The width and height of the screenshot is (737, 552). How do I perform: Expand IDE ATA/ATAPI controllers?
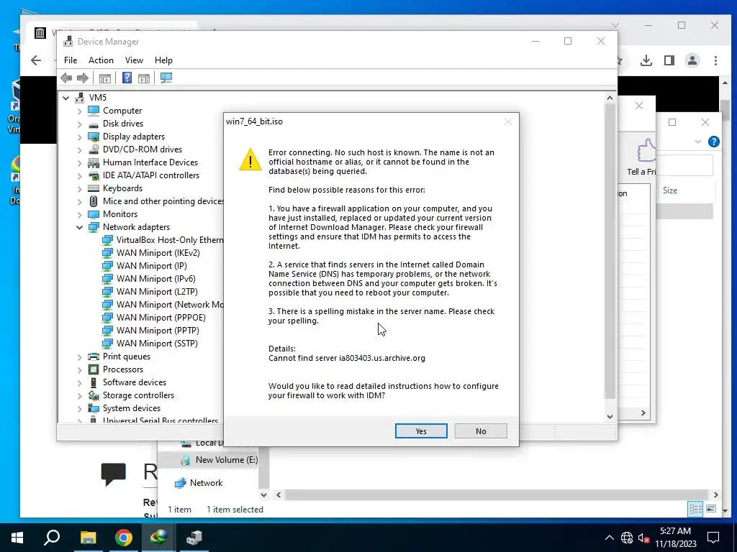(x=79, y=175)
